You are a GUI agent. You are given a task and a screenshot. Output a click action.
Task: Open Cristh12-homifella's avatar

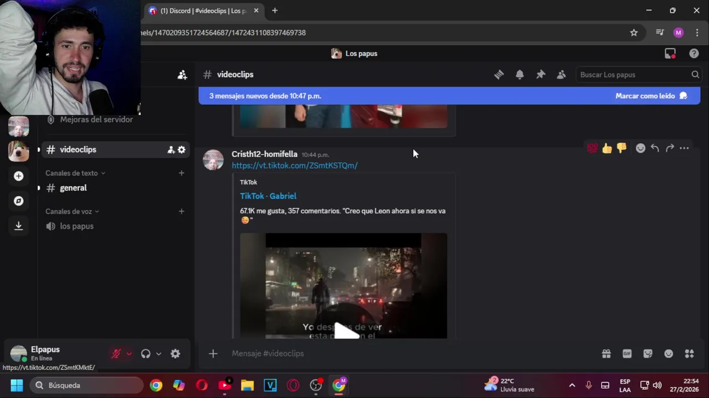pyautogui.click(x=213, y=160)
